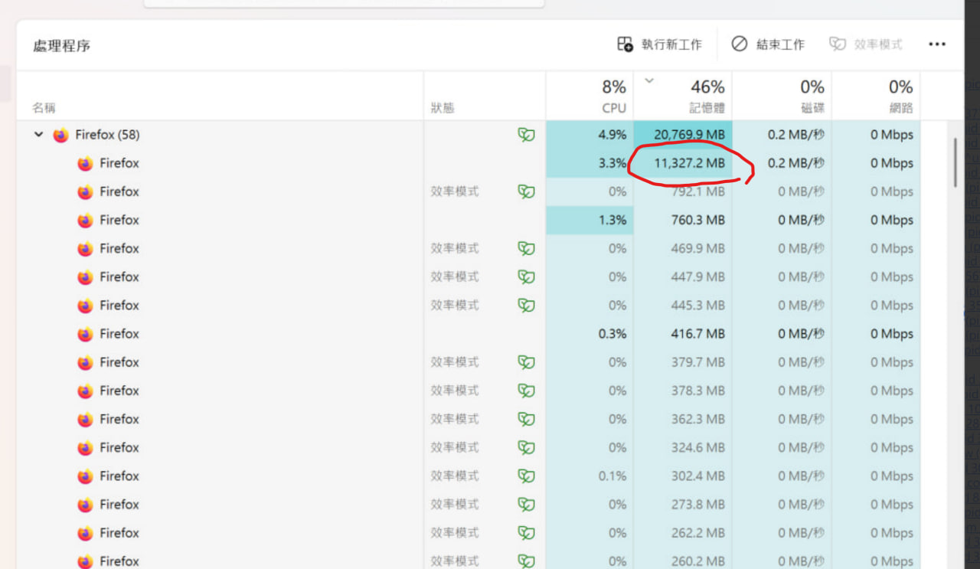980x569 pixels.
Task: Click efficiency leaf icon in the 273.8 MB row
Action: click(526, 504)
